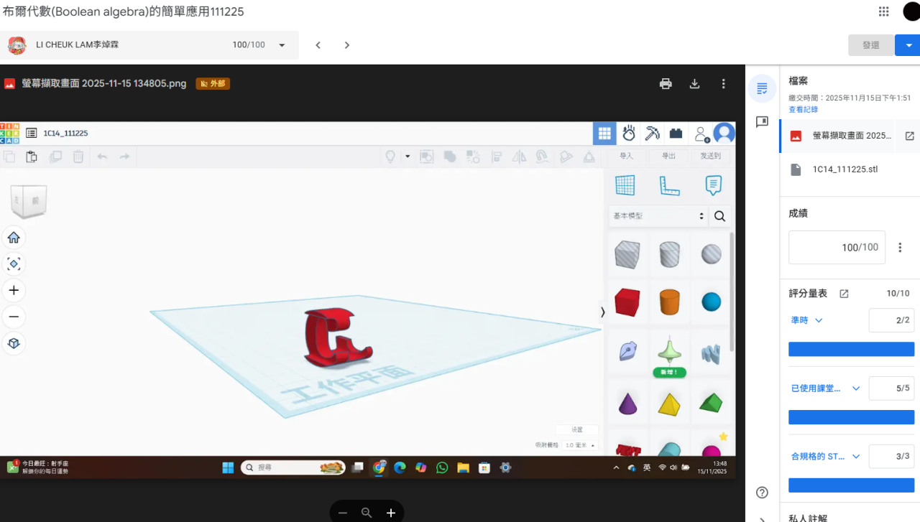Screen dimensions: 920x522
Task: Go to the next student submission
Action: [347, 45]
